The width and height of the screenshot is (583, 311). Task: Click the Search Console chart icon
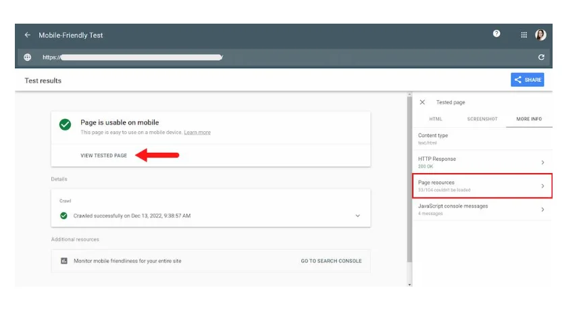(x=64, y=261)
